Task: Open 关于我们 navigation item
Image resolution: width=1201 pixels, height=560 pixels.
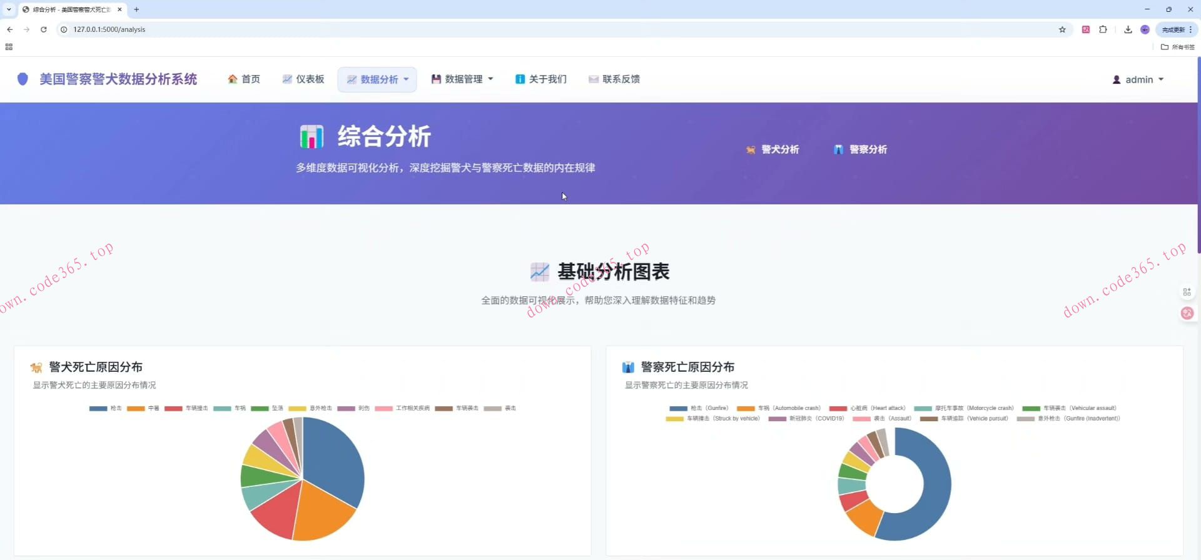Action: pos(541,79)
